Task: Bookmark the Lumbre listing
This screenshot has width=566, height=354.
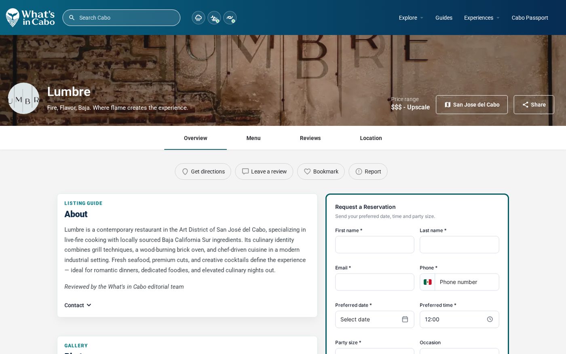Action: pos(321,172)
